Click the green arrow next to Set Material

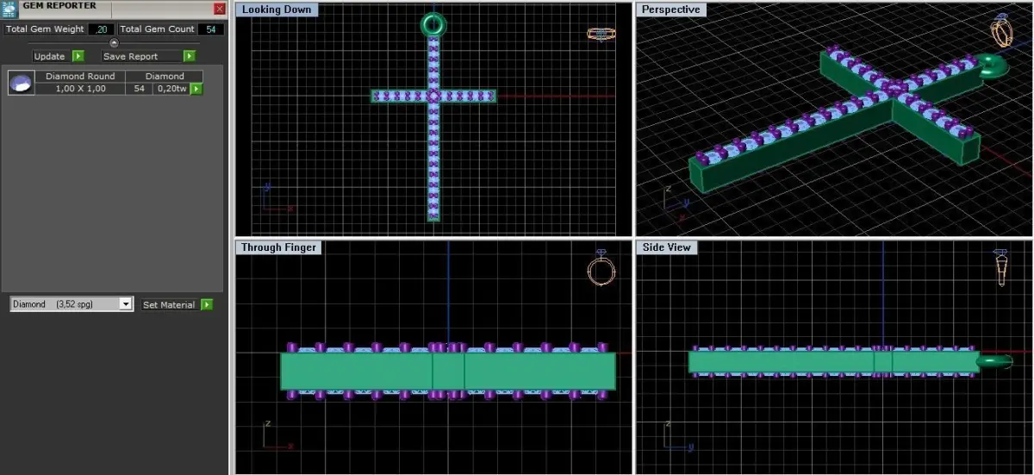pyautogui.click(x=206, y=304)
